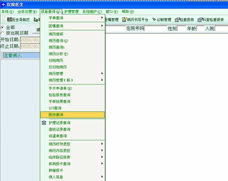Viewport: 228px width, 181px height.
Task: Click the blue cross app icon in the title bar
Action: point(3,5)
